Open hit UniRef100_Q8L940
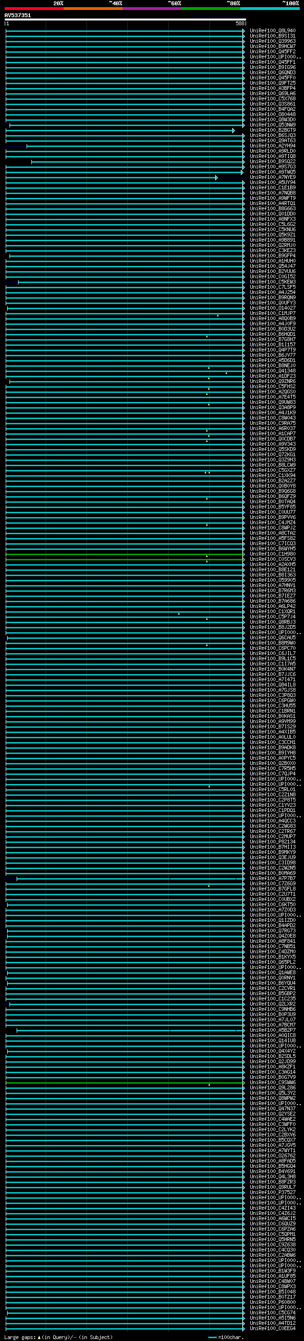Screen dimensions: 304x1341 [x=272, y=31]
